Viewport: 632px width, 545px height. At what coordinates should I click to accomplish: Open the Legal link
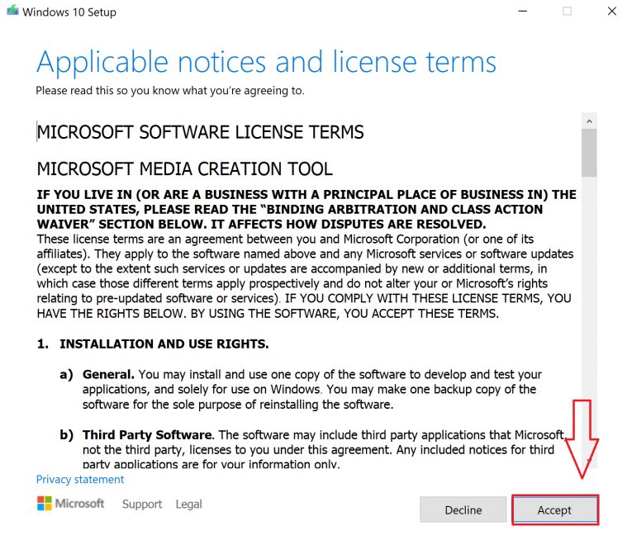(x=188, y=504)
